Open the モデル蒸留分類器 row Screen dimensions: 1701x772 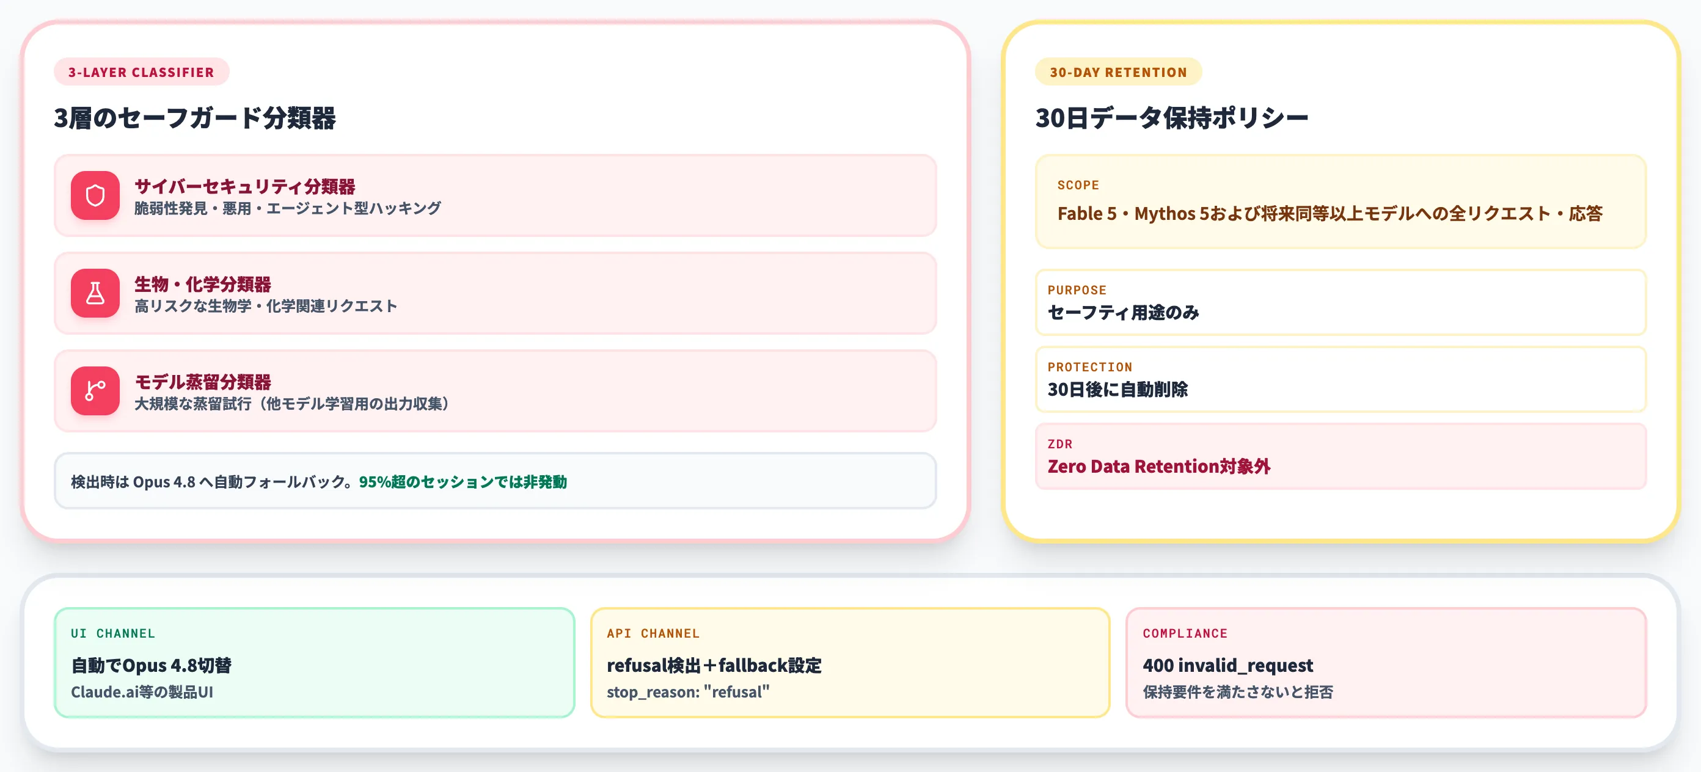[496, 391]
